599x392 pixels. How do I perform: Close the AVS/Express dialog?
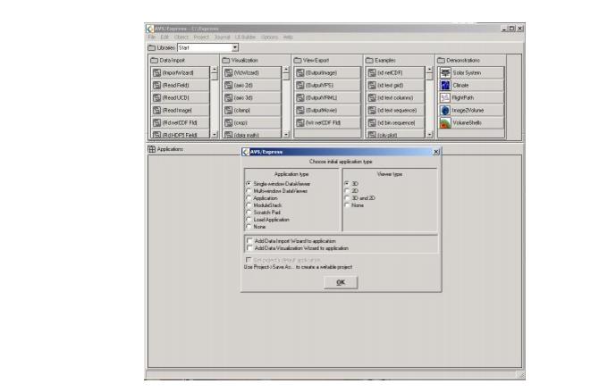[x=435, y=152]
